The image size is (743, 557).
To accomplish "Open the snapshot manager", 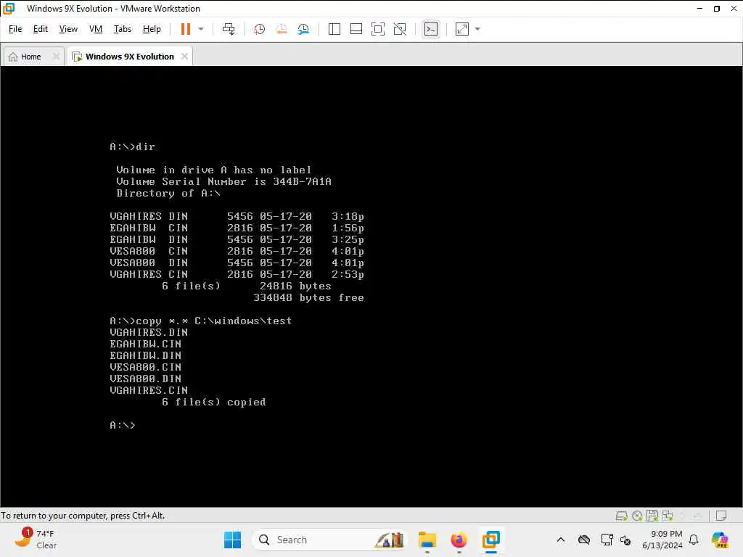I will pos(303,29).
